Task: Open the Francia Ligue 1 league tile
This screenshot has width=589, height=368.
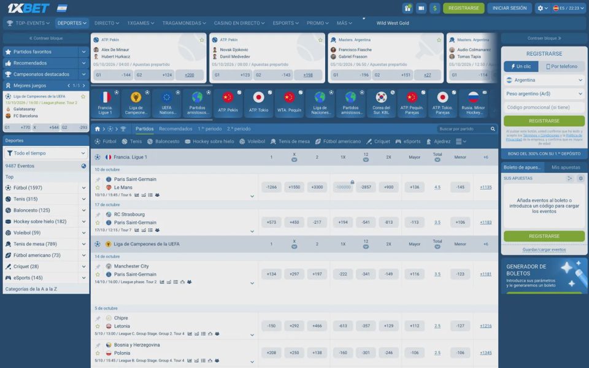Action: pyautogui.click(x=105, y=103)
